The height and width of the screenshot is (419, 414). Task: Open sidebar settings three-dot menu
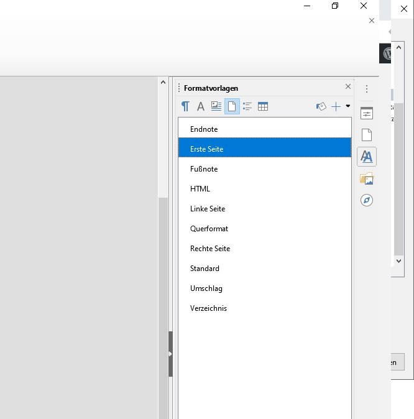(x=367, y=89)
